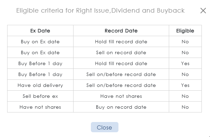Click the Eligible column header

(185, 31)
